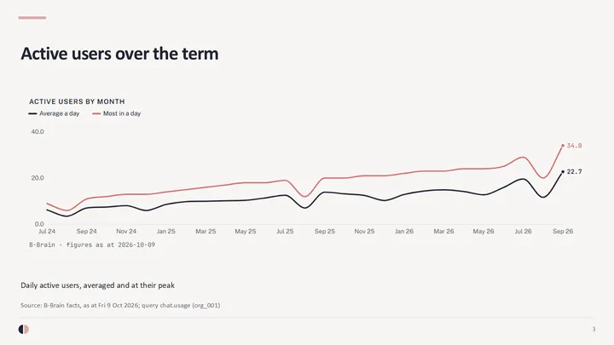Viewport: 614px width, 345px height.
Task: Click the pink endpoint dot at 34.0
Action: click(x=563, y=146)
